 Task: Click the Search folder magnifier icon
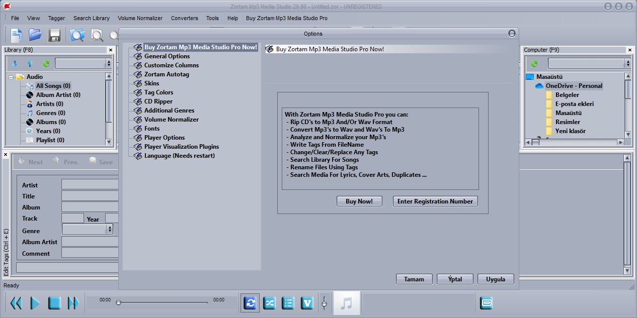tap(77, 35)
